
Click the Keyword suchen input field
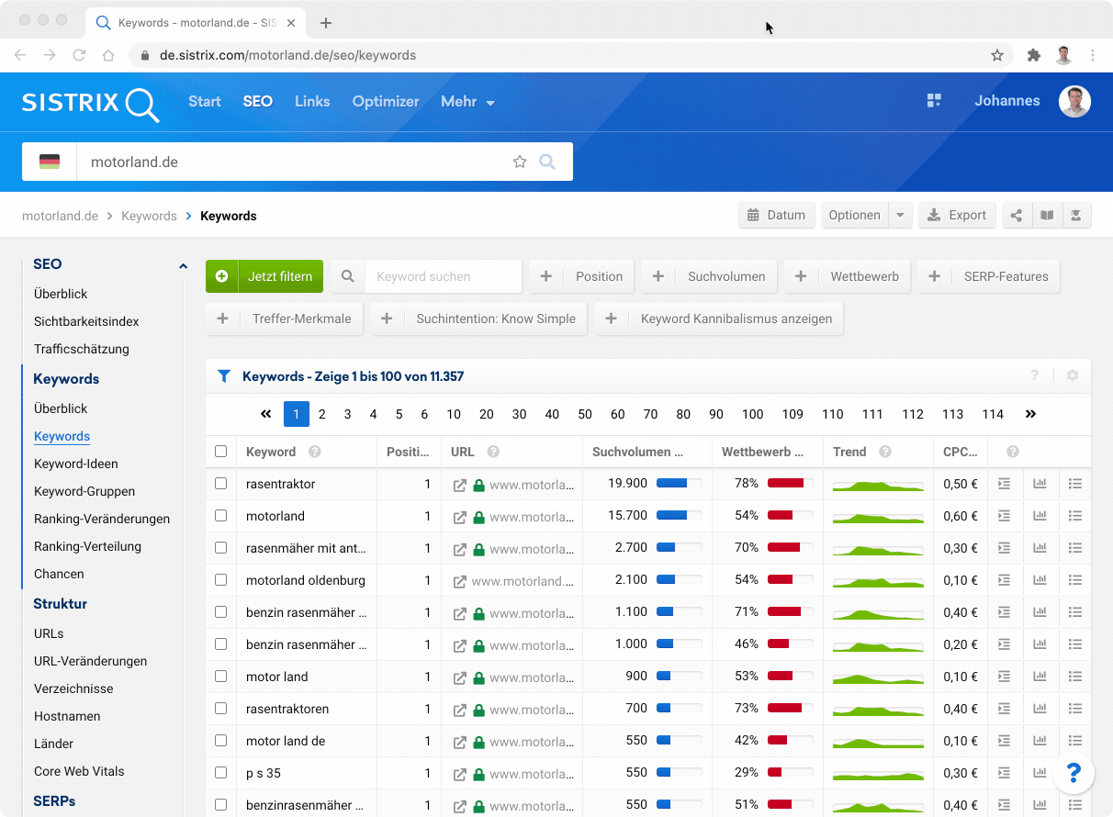pyautogui.click(x=443, y=276)
